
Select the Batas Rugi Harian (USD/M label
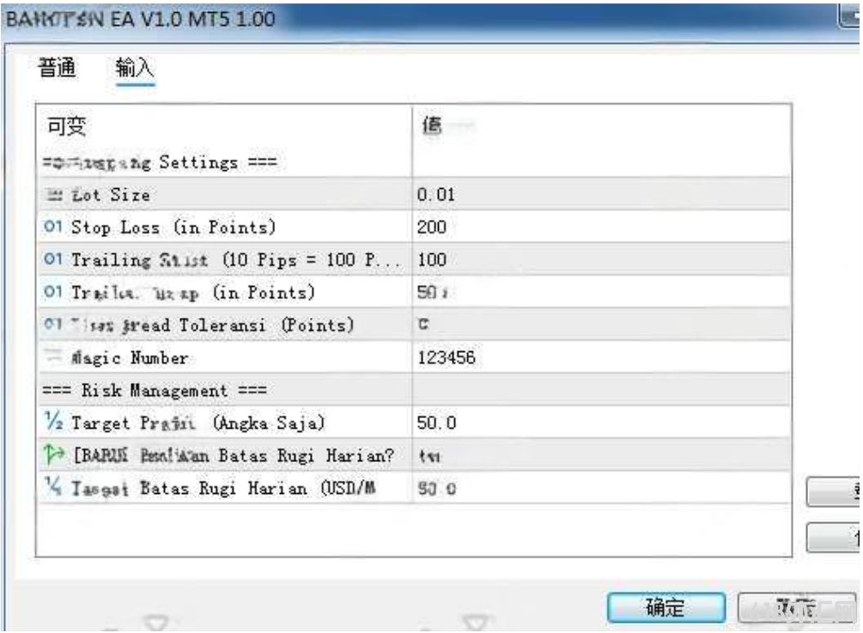tap(223, 488)
